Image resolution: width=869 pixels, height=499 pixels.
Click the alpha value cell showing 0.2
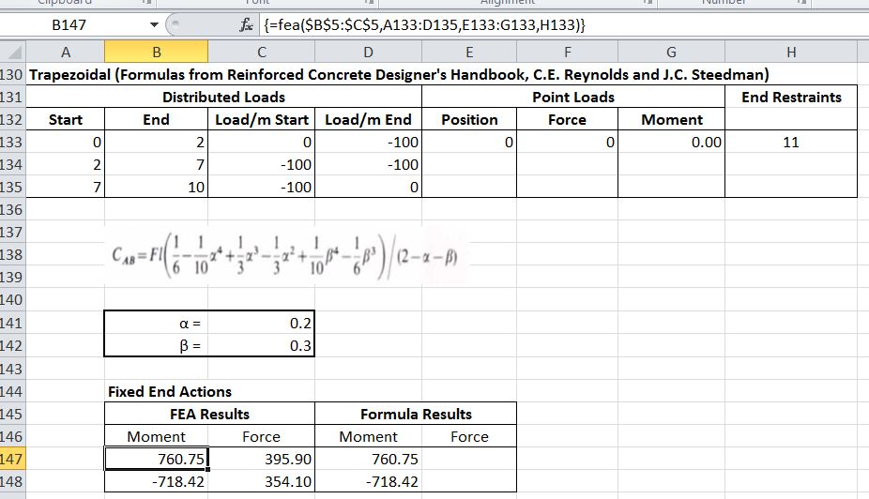coord(261,323)
